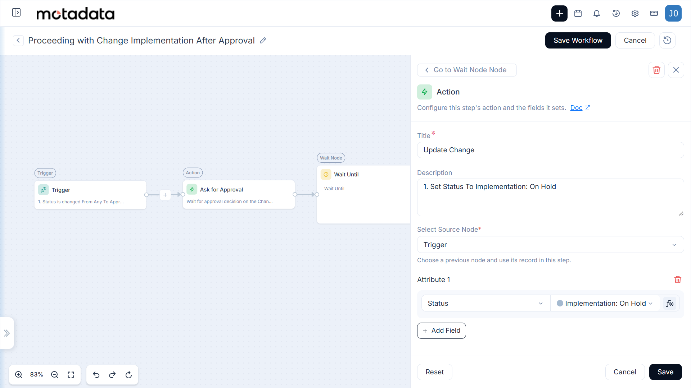Image resolution: width=691 pixels, height=388 pixels.
Task: Click the Action tag label above Ask for Approval
Action: click(193, 172)
